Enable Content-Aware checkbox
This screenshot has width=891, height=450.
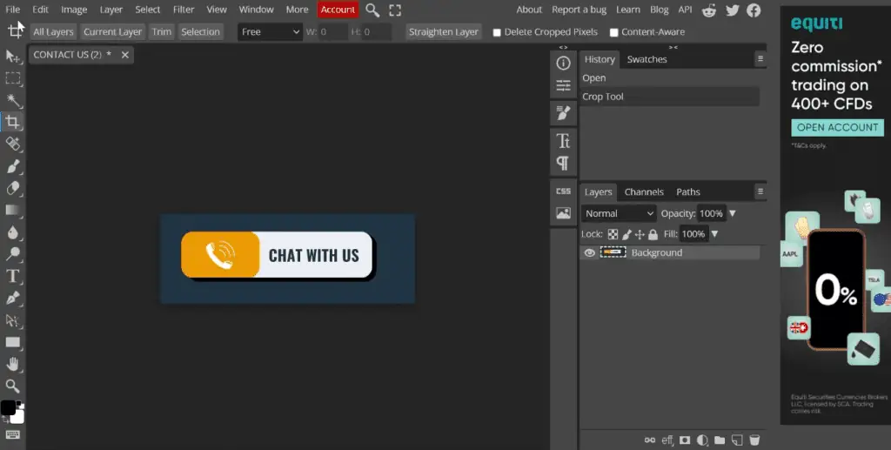pos(613,32)
